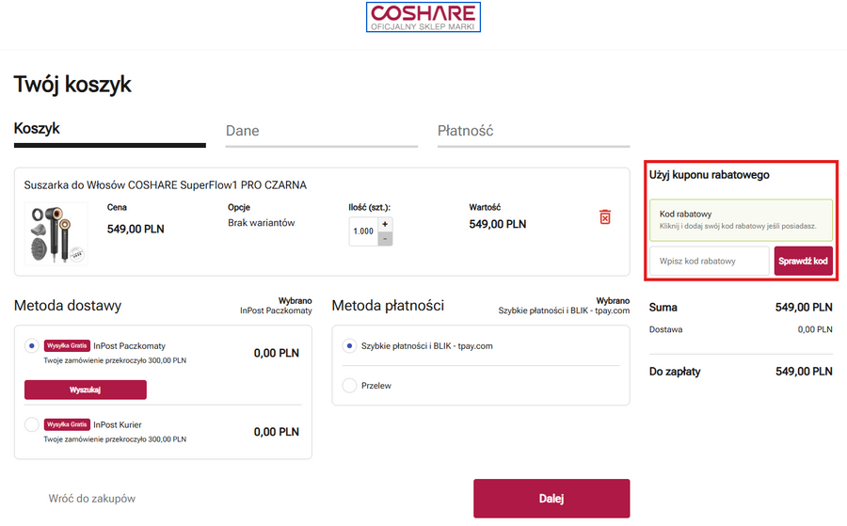Focus the Wpisz kod rabatowy field

click(x=710, y=261)
